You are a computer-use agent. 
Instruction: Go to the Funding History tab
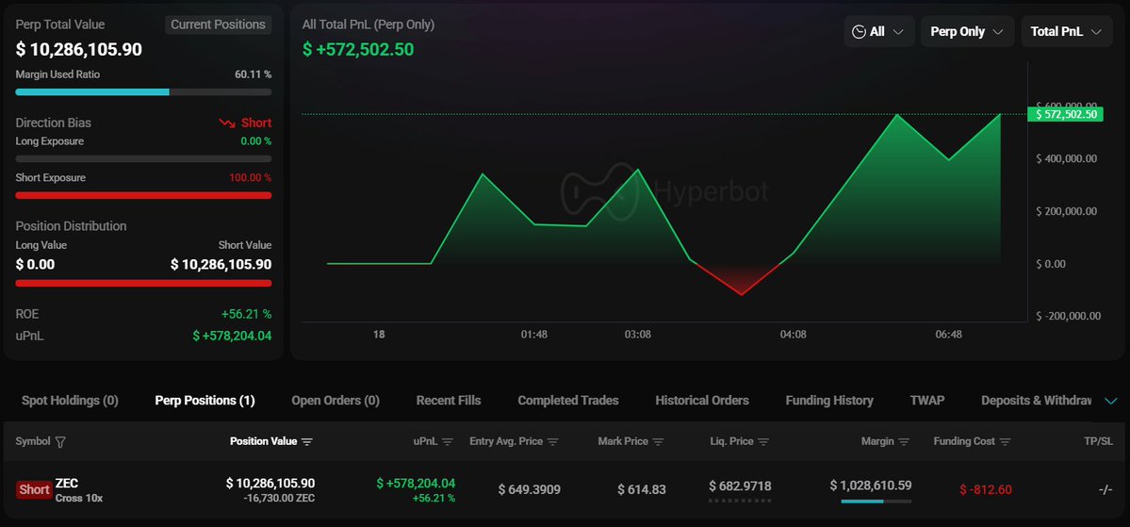coord(829,401)
